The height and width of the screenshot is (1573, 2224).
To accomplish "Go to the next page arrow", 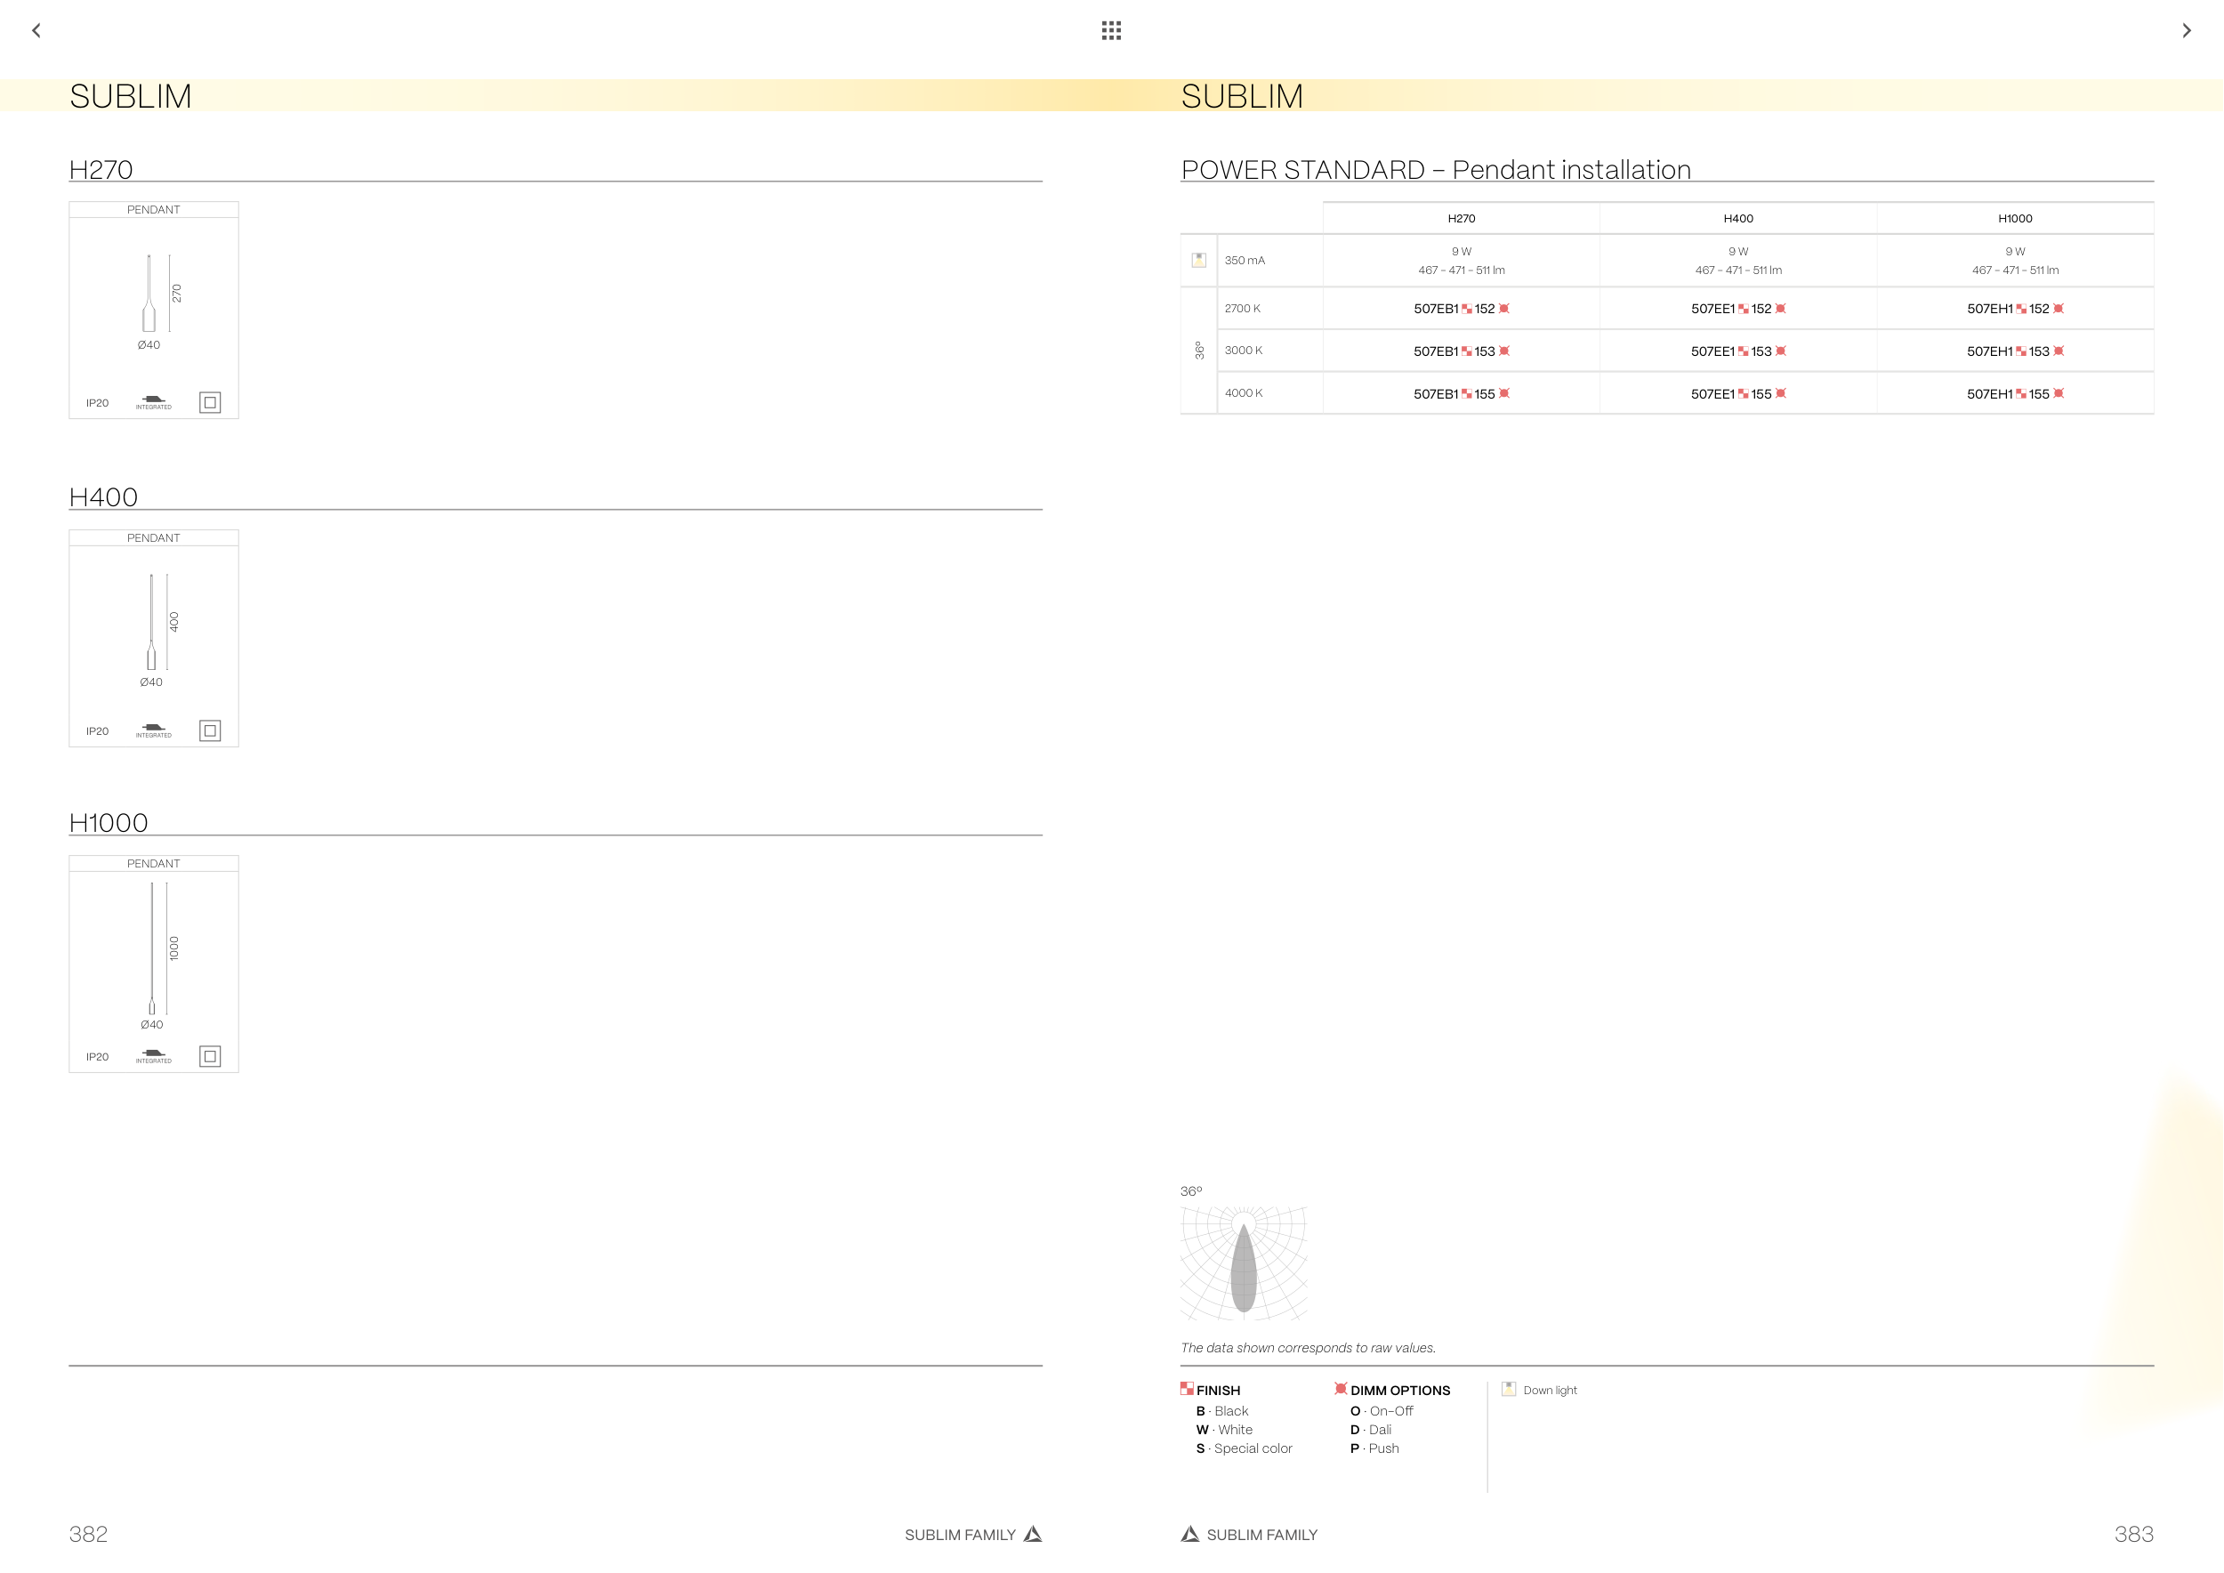I will (x=2187, y=30).
